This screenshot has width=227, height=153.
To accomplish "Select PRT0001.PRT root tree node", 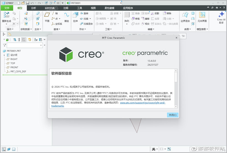I will [x=12, y=51].
